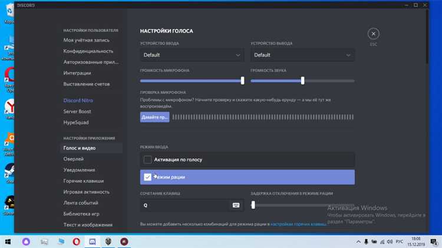The image size is (442, 248).
Task: Open the 'Оверлей' settings
Action: click(x=73, y=159)
